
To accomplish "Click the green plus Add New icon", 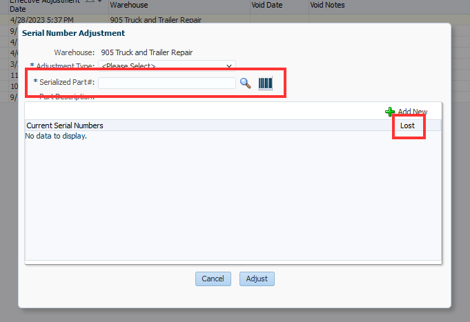I will (390, 112).
